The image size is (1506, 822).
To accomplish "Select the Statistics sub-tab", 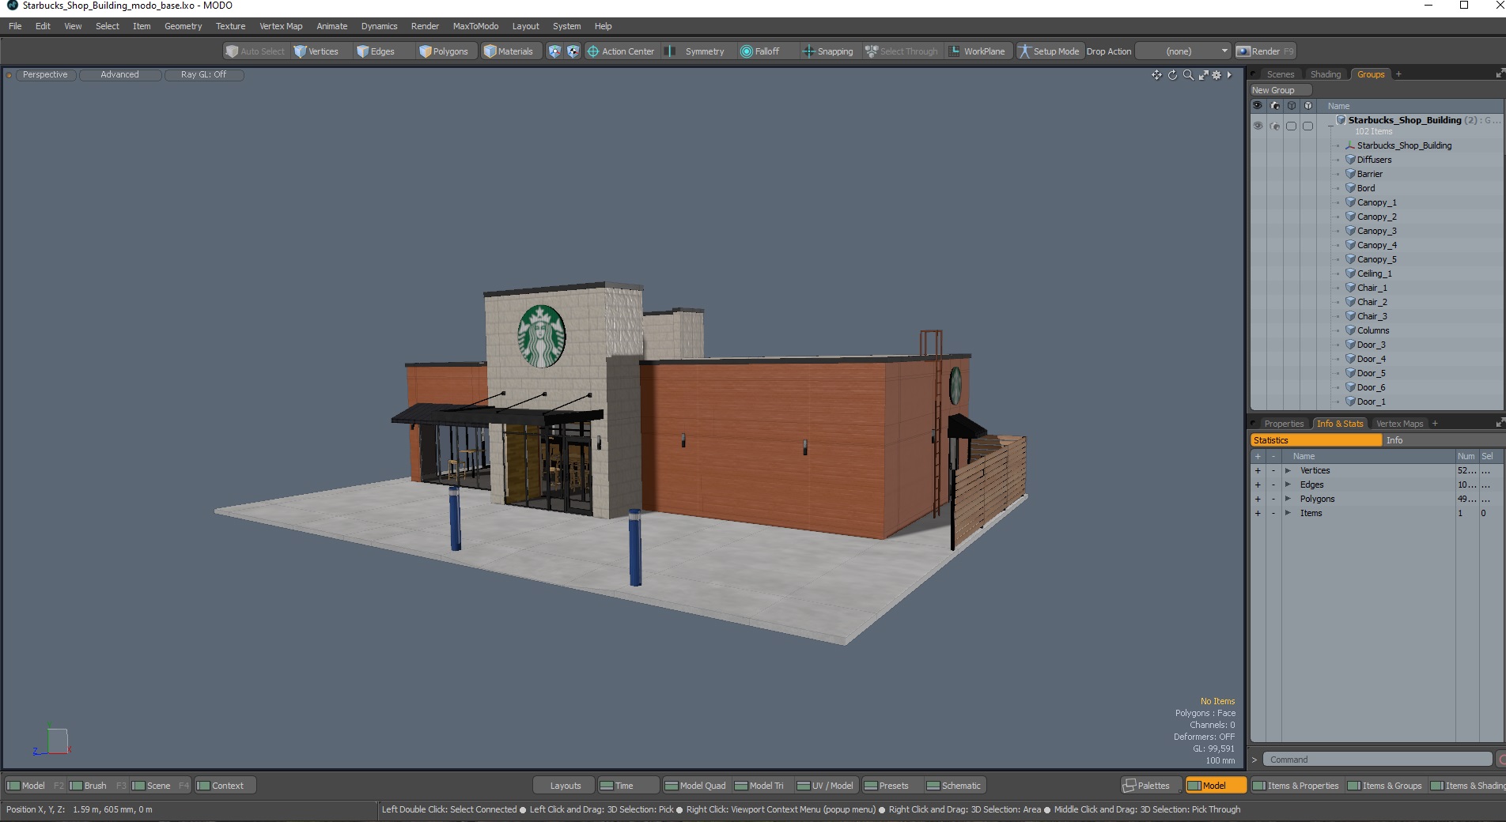I will point(1315,440).
